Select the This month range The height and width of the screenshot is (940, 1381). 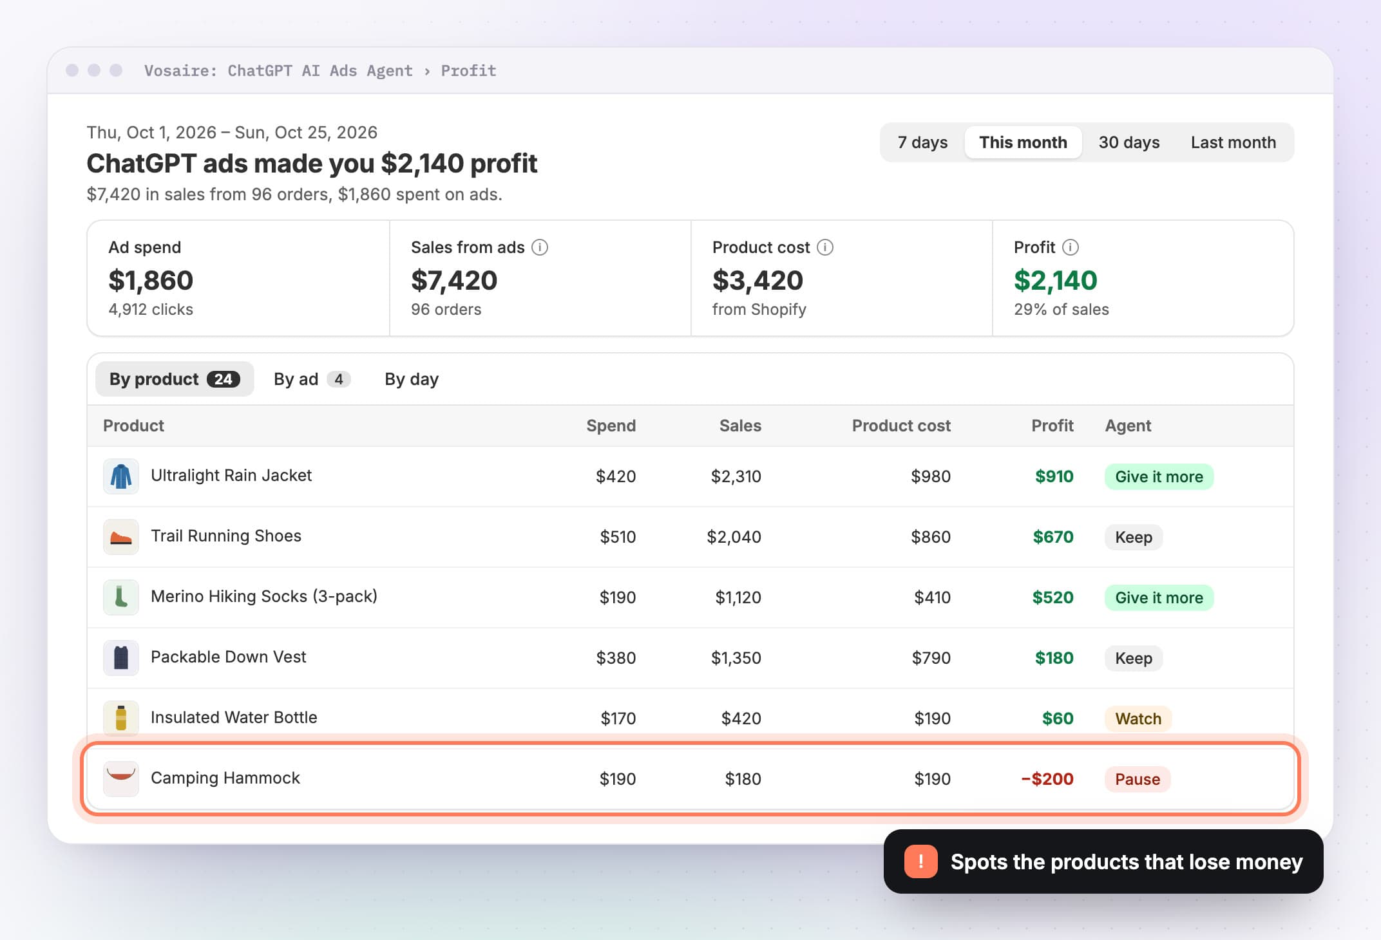coord(1023,142)
